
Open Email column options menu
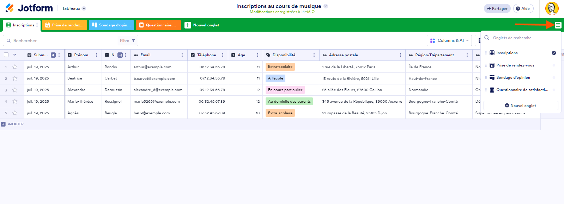(x=182, y=55)
